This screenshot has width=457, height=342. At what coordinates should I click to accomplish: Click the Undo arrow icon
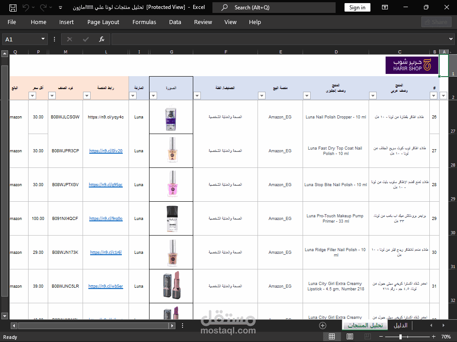pos(26,8)
